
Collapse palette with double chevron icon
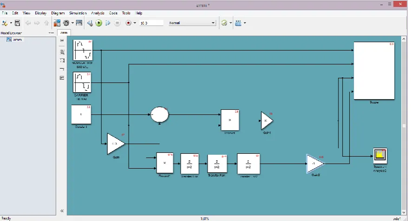62,211
